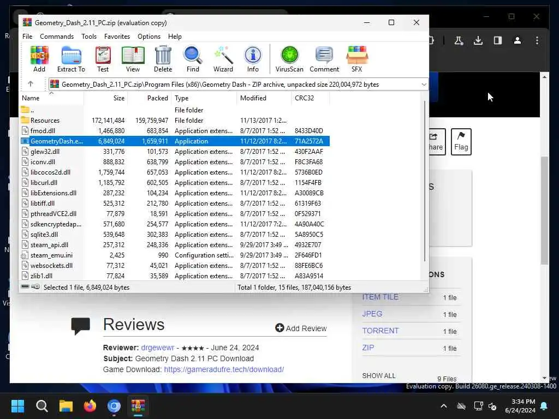Screen dimensions: 559x419
Task: Open browser three-dot menu
Action: tap(537, 40)
